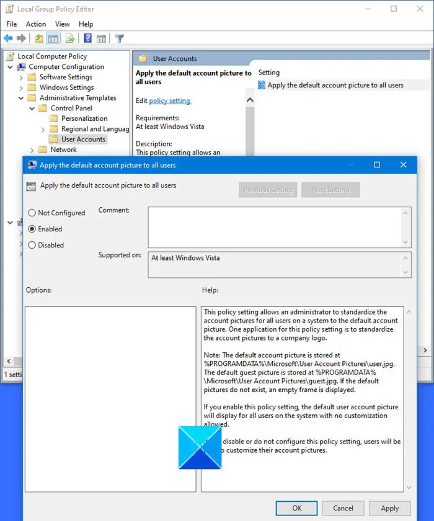Click the policy setting icon in the list

(262, 85)
